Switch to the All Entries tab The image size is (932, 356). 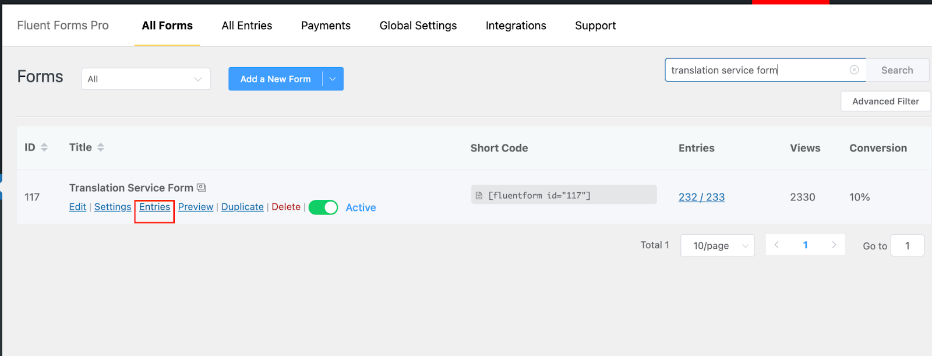pyautogui.click(x=247, y=26)
